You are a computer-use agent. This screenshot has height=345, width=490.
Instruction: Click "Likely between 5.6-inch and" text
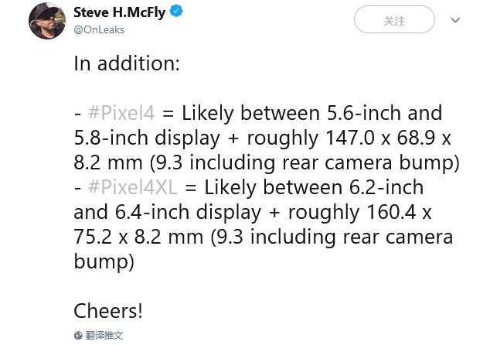click(x=311, y=114)
